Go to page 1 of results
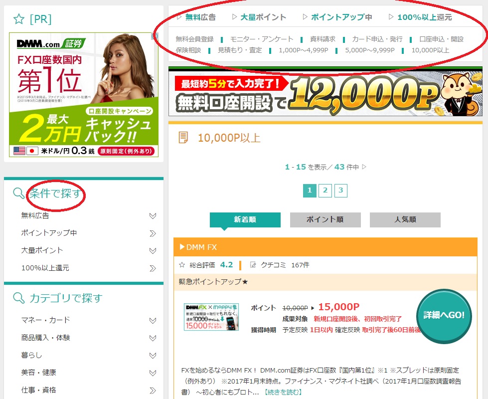The width and height of the screenshot is (488, 399). point(310,191)
